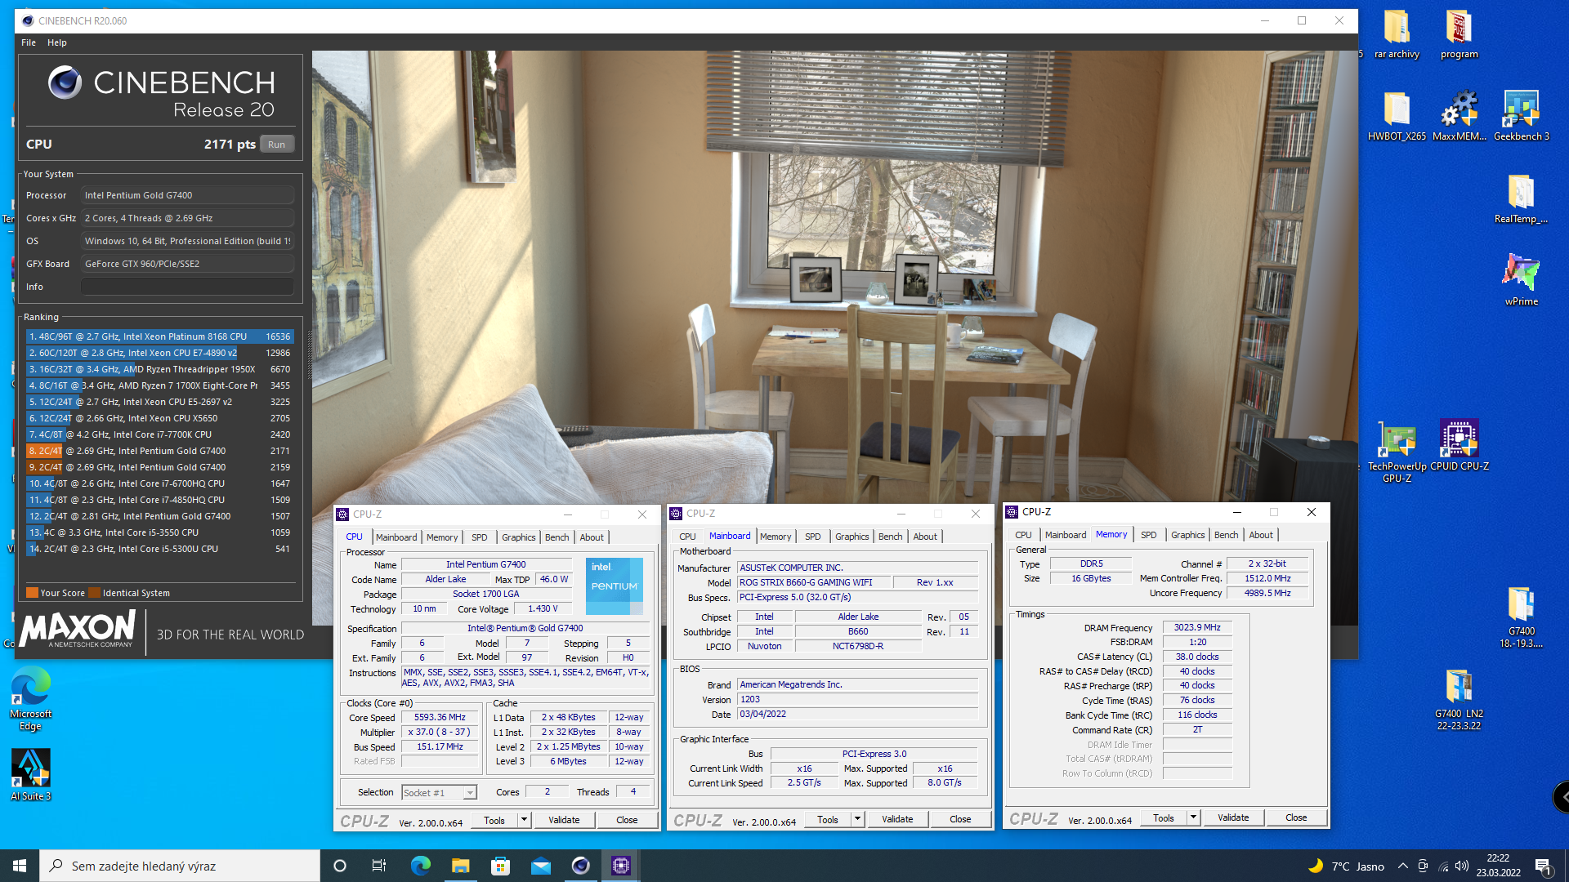Click the taskbar clock showing 22:22
This screenshot has height=882, width=1569.
tap(1498, 866)
